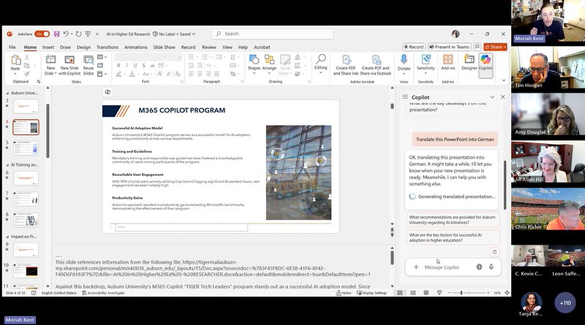The width and height of the screenshot is (585, 325).
Task: Click the Redo arrow icon
Action: coord(79,34)
